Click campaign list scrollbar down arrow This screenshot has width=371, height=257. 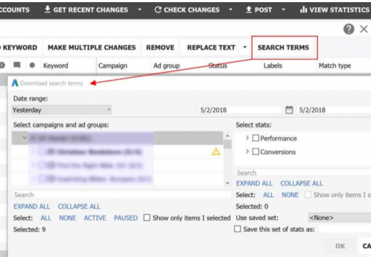(x=228, y=183)
